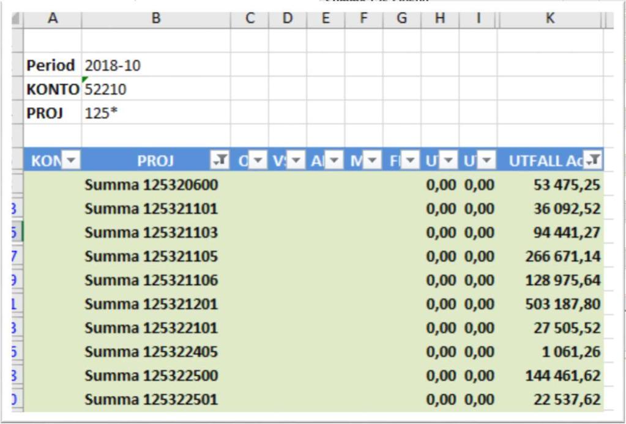
Task: Expand the filter arrow in column F
Action: pos(373,161)
